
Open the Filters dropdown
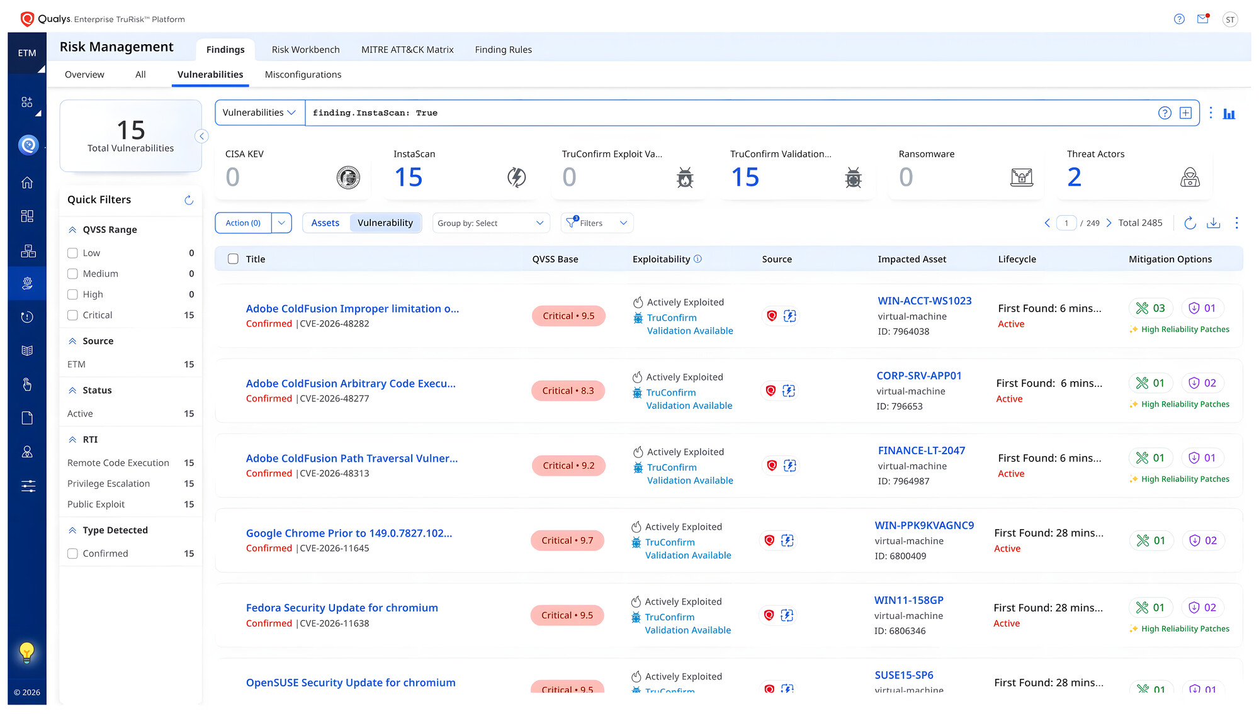point(597,223)
